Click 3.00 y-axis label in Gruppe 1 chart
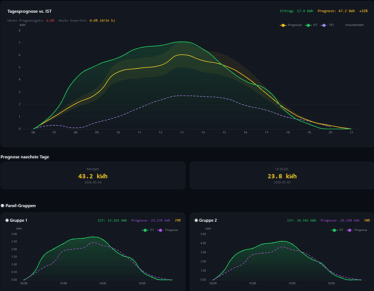 14,234
